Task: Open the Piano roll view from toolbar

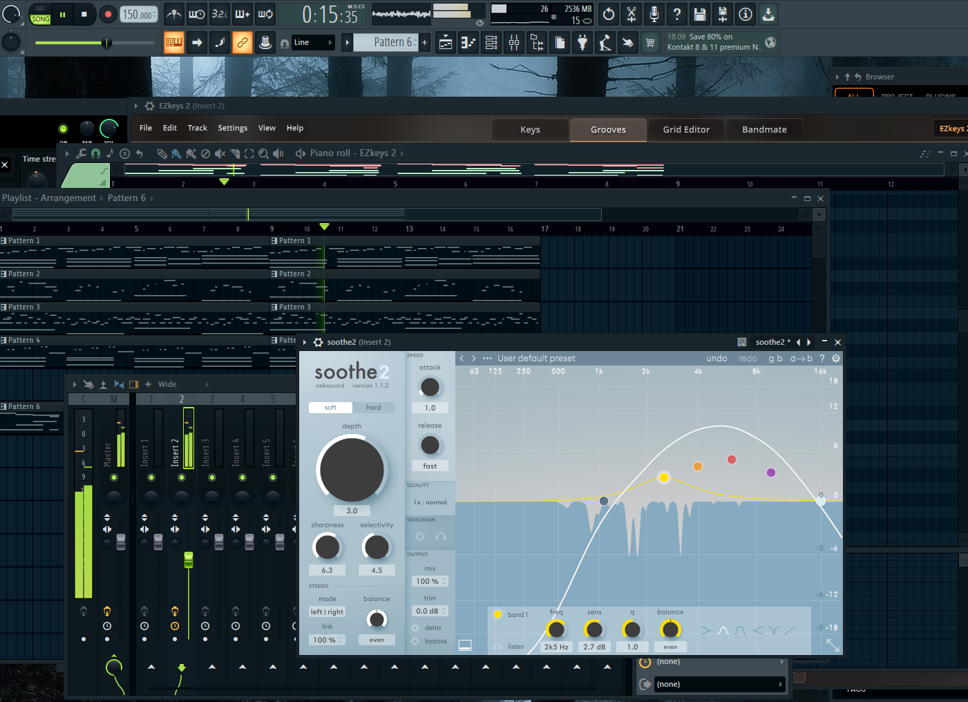Action: pyautogui.click(x=468, y=43)
